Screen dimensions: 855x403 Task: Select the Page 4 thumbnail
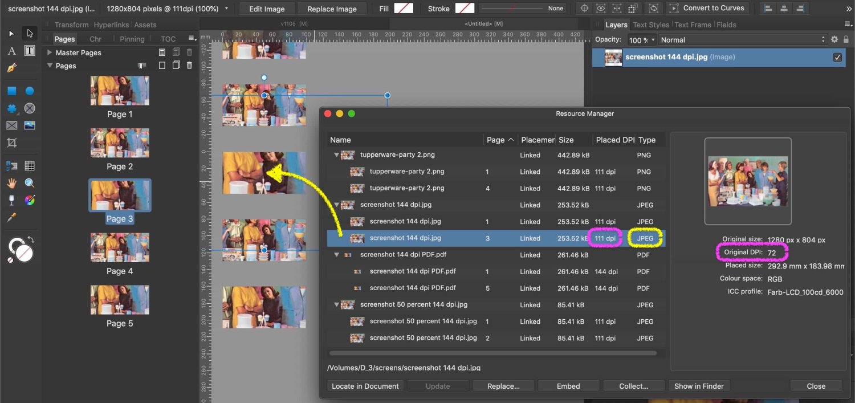[x=120, y=247]
